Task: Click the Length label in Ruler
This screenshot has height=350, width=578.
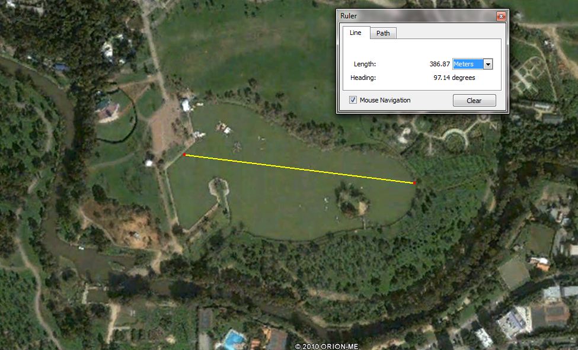Action: coord(365,64)
